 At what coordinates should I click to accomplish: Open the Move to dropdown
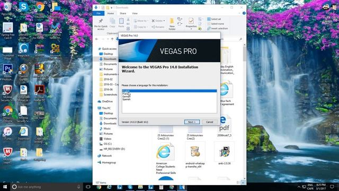[141, 21]
